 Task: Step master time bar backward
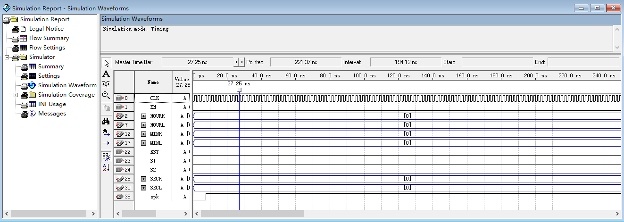tap(236, 62)
